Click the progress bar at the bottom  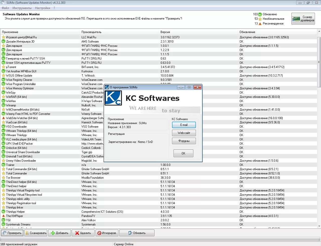tap(160, 239)
